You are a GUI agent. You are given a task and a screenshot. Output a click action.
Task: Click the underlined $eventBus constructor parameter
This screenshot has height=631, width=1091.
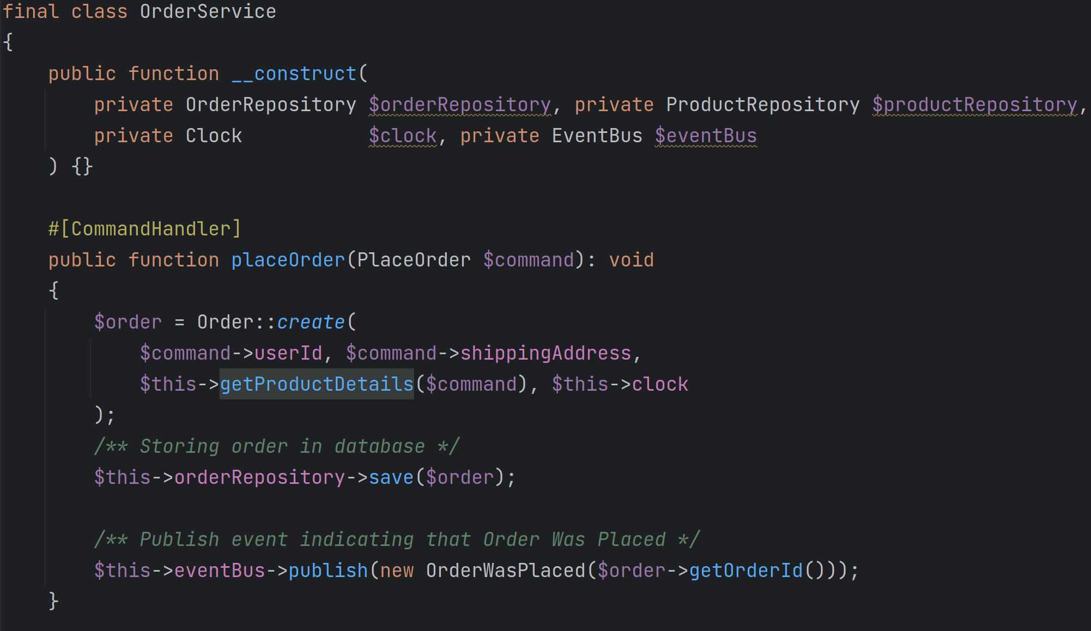[x=705, y=136]
